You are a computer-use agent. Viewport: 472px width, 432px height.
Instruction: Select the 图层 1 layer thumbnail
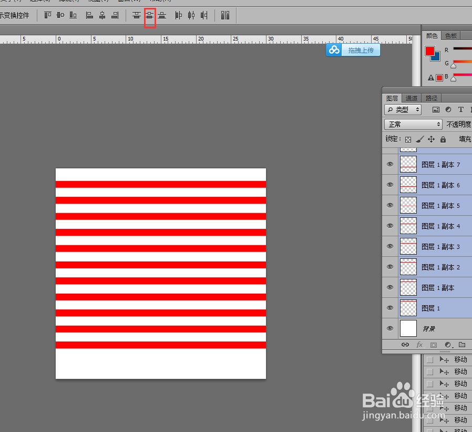coord(408,308)
